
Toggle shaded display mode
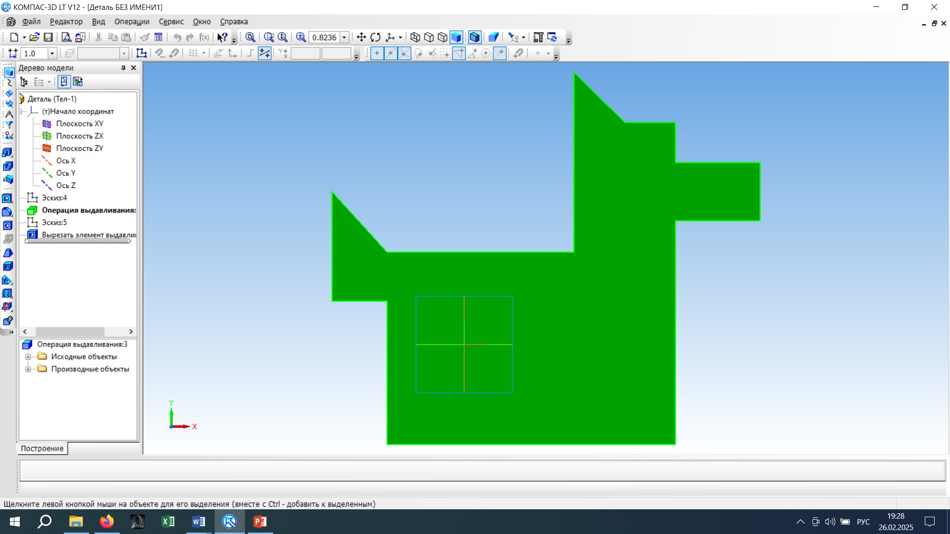[x=457, y=37]
